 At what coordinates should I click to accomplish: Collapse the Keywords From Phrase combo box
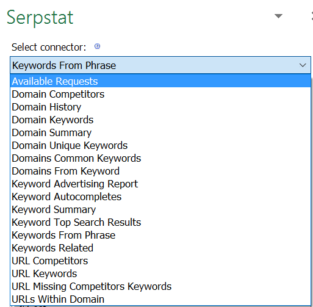coord(160,65)
